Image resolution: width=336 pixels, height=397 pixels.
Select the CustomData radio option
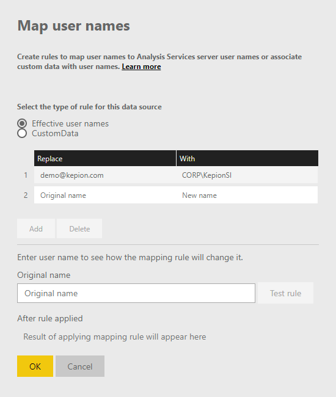click(x=22, y=133)
